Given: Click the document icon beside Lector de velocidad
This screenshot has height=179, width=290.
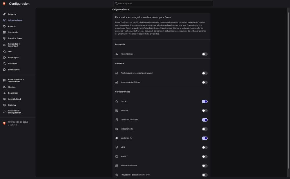Looking at the screenshot, I should tap(117, 120).
